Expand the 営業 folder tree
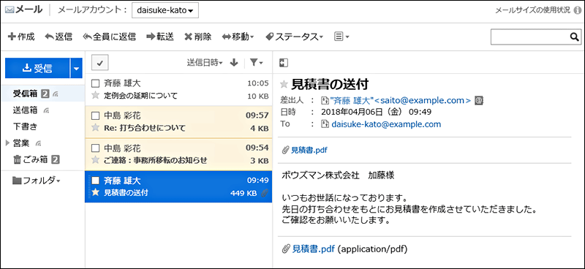 point(7,143)
